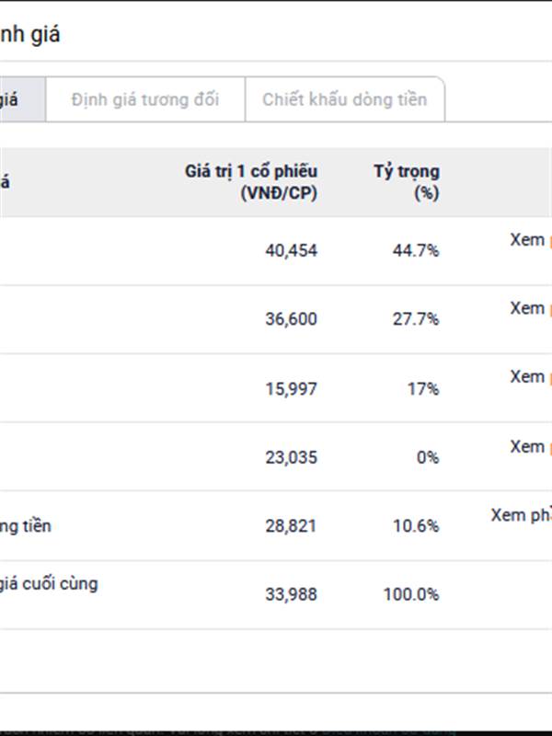The height and width of the screenshot is (736, 552).
Task: Select the 33,988 final valuation cell
Action: (291, 594)
